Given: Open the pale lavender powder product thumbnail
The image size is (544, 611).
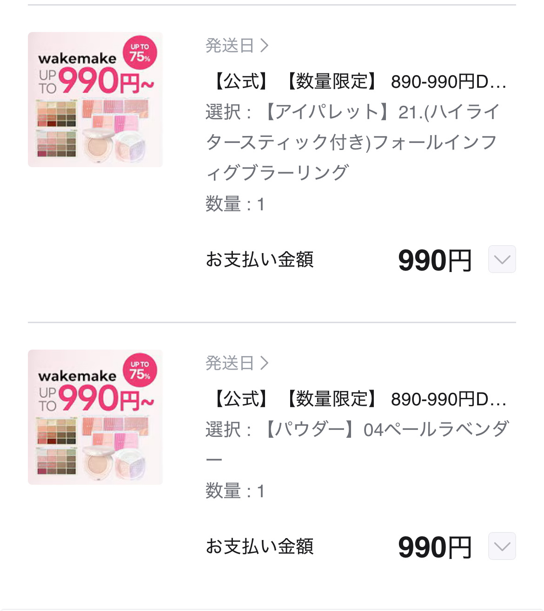Looking at the screenshot, I should coord(95,417).
